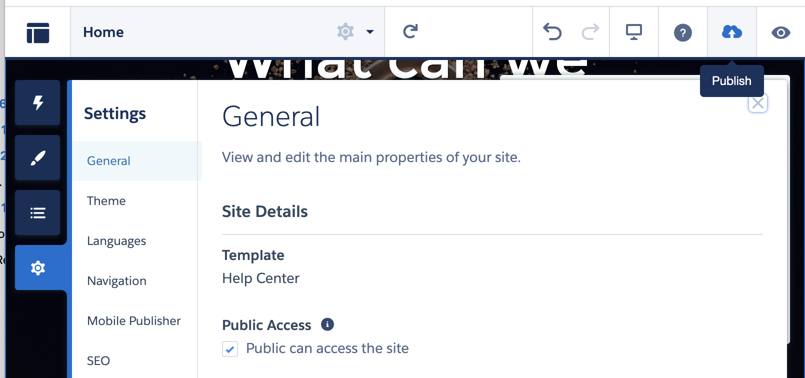Expand the Home page dropdown arrow

(370, 32)
